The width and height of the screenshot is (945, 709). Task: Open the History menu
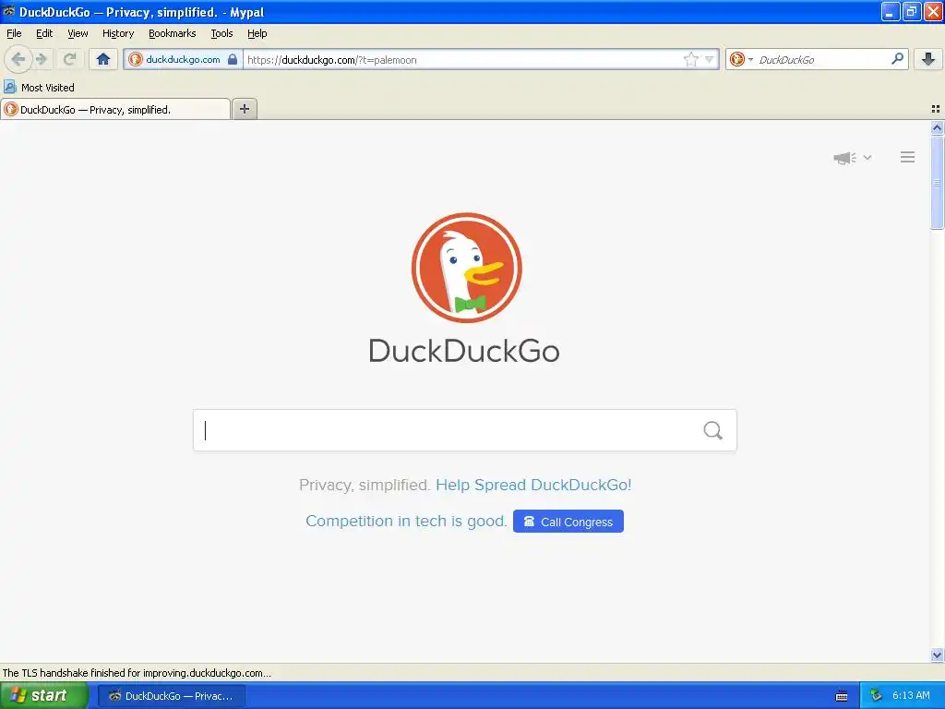pyautogui.click(x=118, y=33)
